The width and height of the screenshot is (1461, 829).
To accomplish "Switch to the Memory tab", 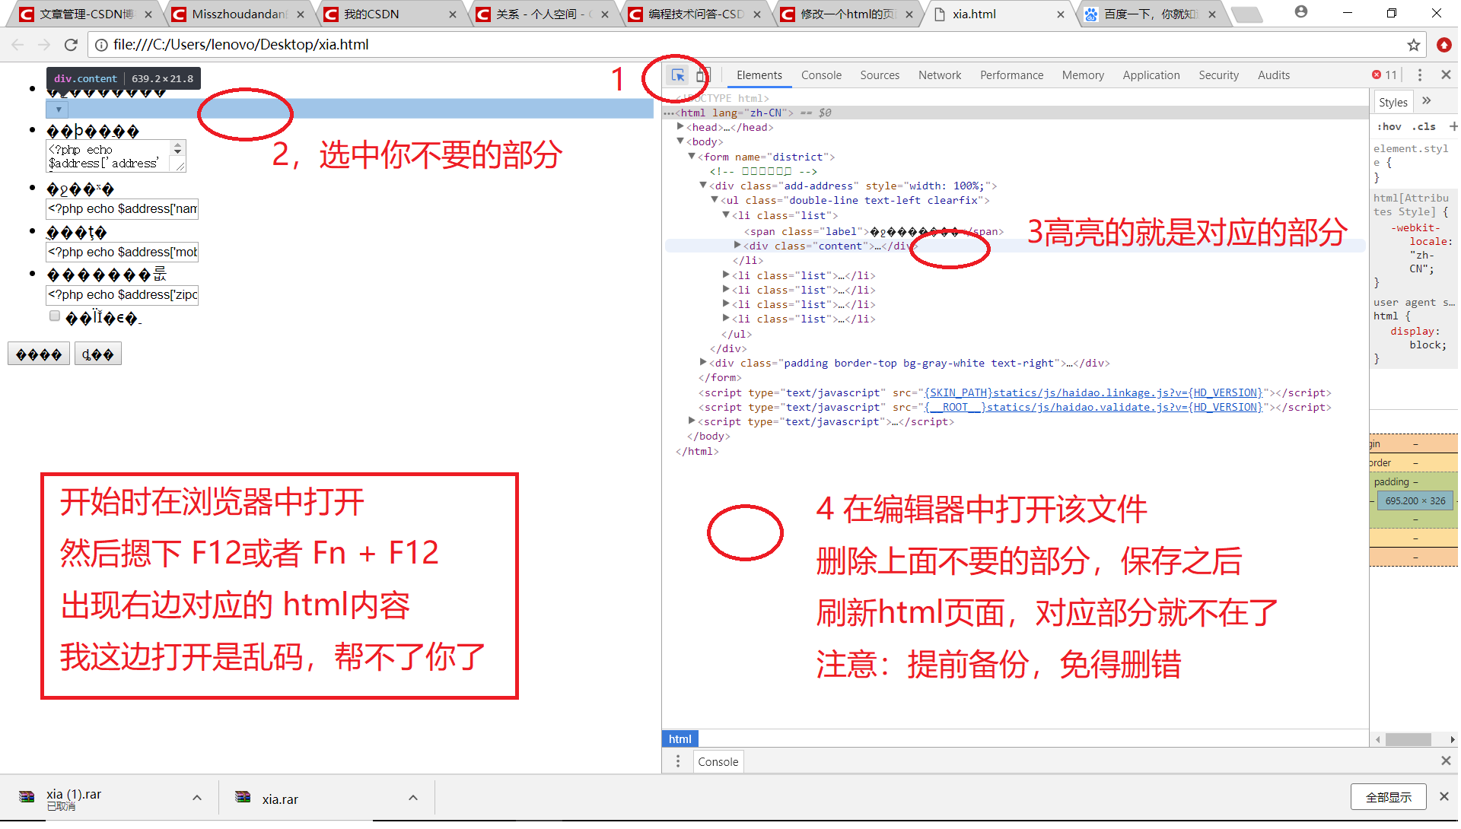I will 1083,75.
